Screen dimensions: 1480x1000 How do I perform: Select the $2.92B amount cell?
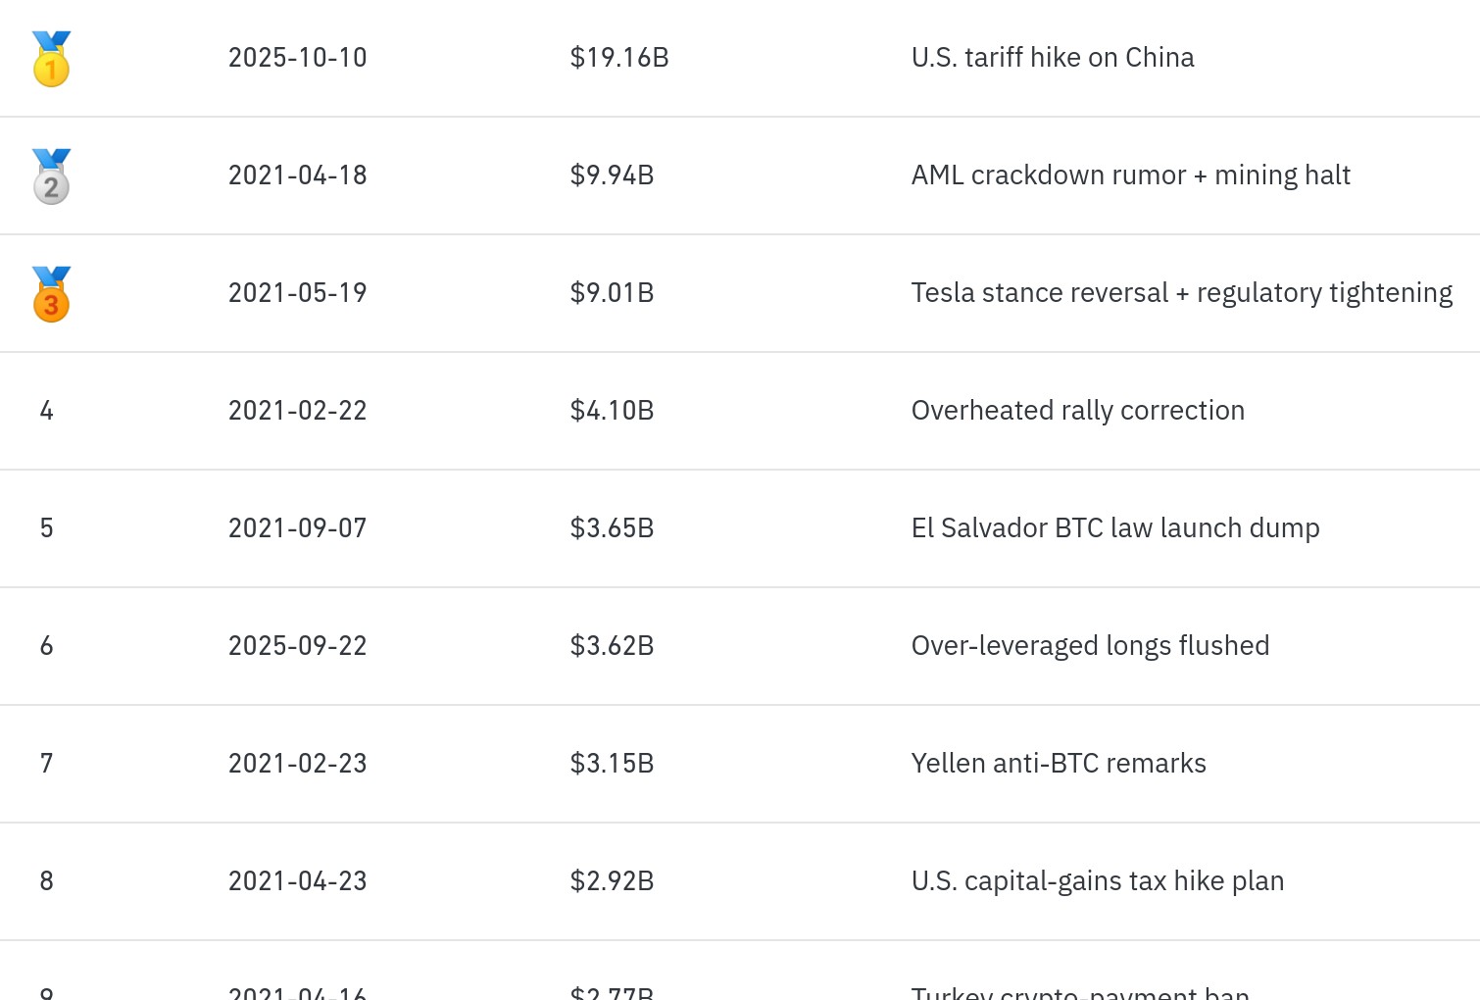tap(612, 881)
